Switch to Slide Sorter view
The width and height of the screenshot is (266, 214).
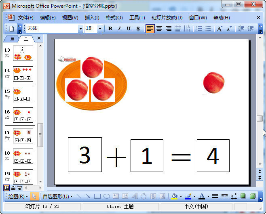pyautogui.click(x=13, y=188)
